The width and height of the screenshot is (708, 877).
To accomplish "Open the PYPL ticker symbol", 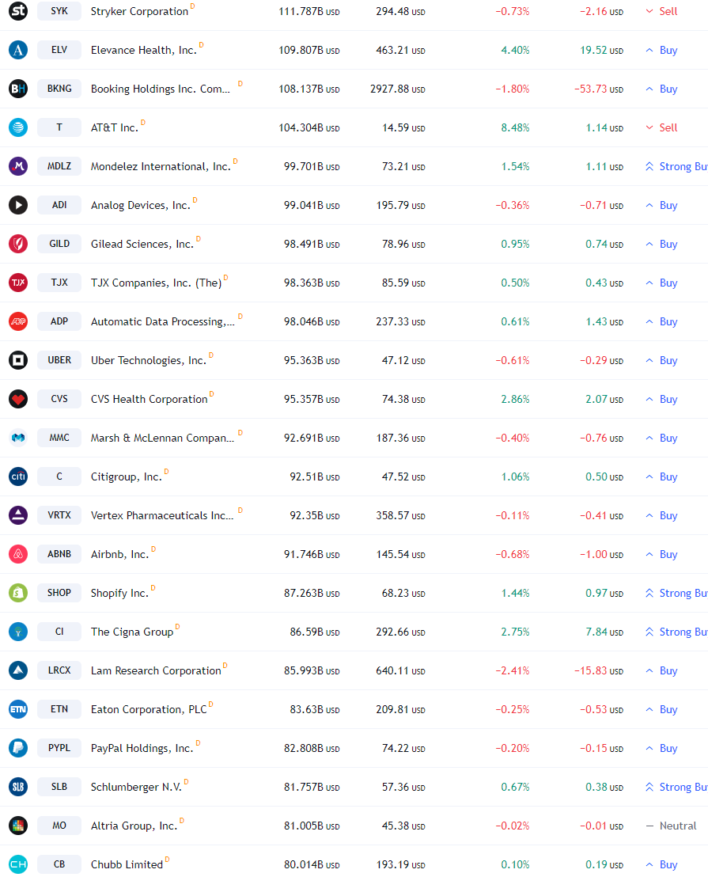I will [59, 748].
